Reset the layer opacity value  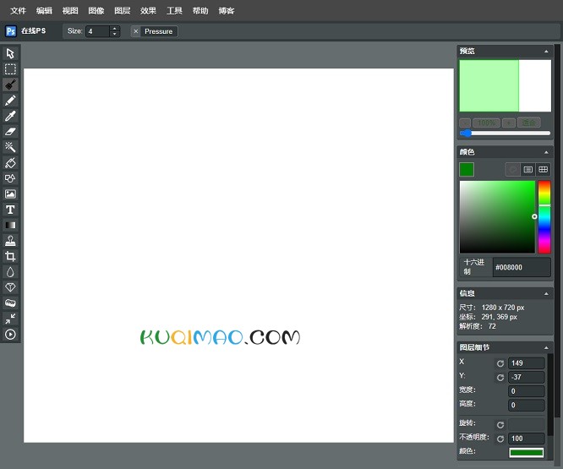coord(500,439)
